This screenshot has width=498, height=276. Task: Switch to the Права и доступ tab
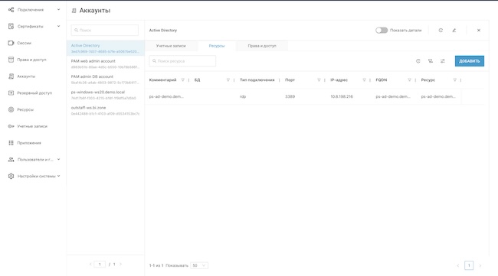click(x=262, y=46)
